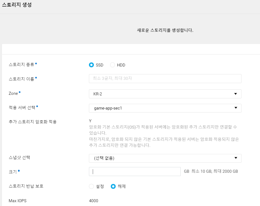The image size is (260, 206).
Task: Open the KR-2 Zone dropdown
Action: click(165, 94)
